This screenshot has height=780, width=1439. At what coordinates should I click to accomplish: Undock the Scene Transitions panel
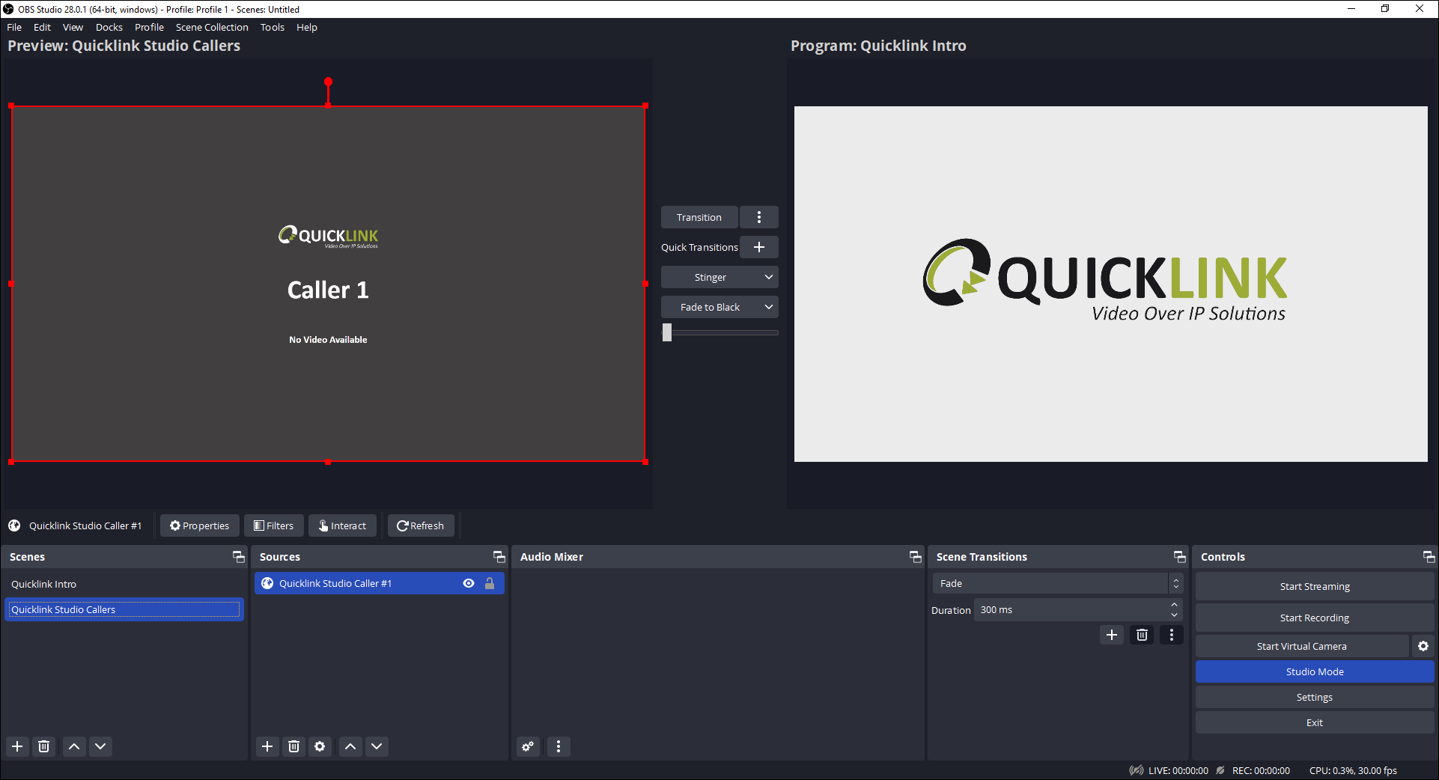[x=1180, y=556]
